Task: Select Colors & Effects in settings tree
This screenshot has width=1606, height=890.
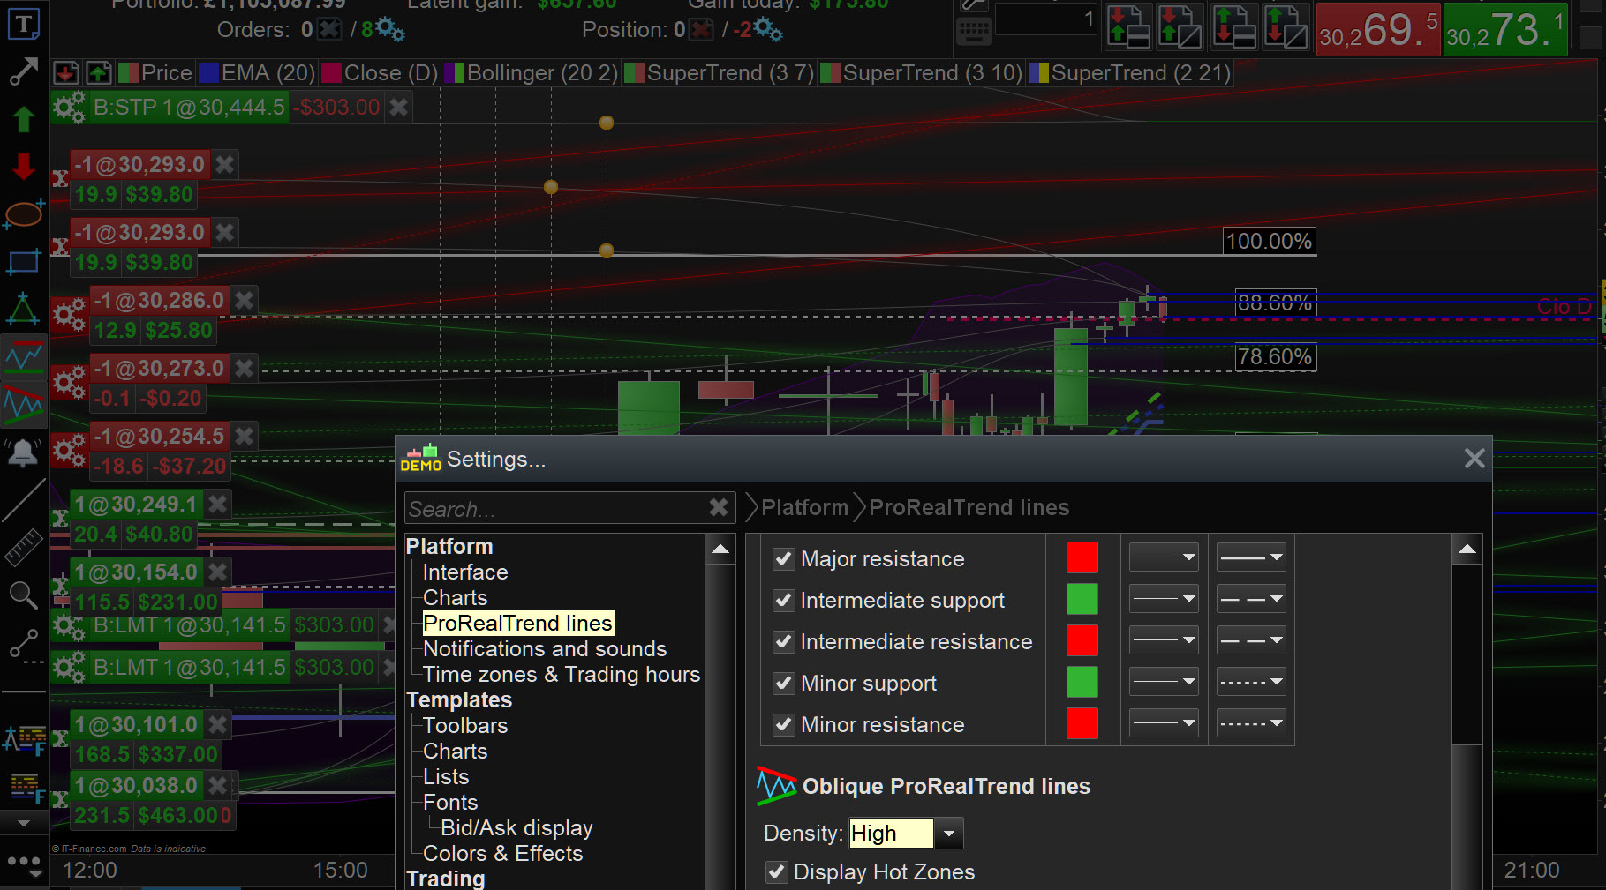Action: (502, 854)
